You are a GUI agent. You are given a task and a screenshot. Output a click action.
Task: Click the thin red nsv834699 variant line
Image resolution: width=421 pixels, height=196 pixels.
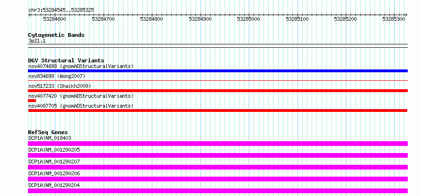218,80
